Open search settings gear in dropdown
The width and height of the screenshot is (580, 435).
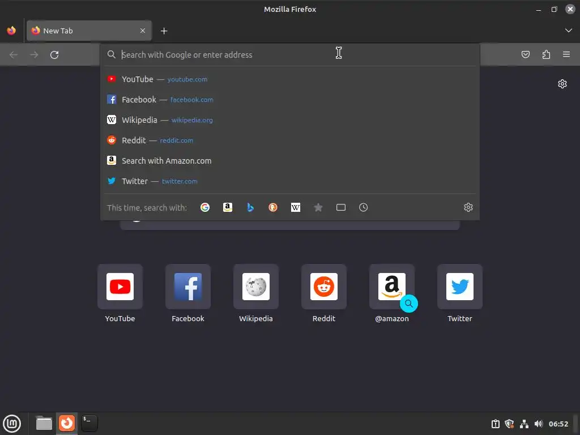(x=468, y=207)
